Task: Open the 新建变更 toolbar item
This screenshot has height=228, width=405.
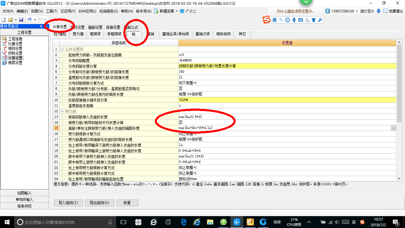Action: pyautogui.click(x=166, y=11)
